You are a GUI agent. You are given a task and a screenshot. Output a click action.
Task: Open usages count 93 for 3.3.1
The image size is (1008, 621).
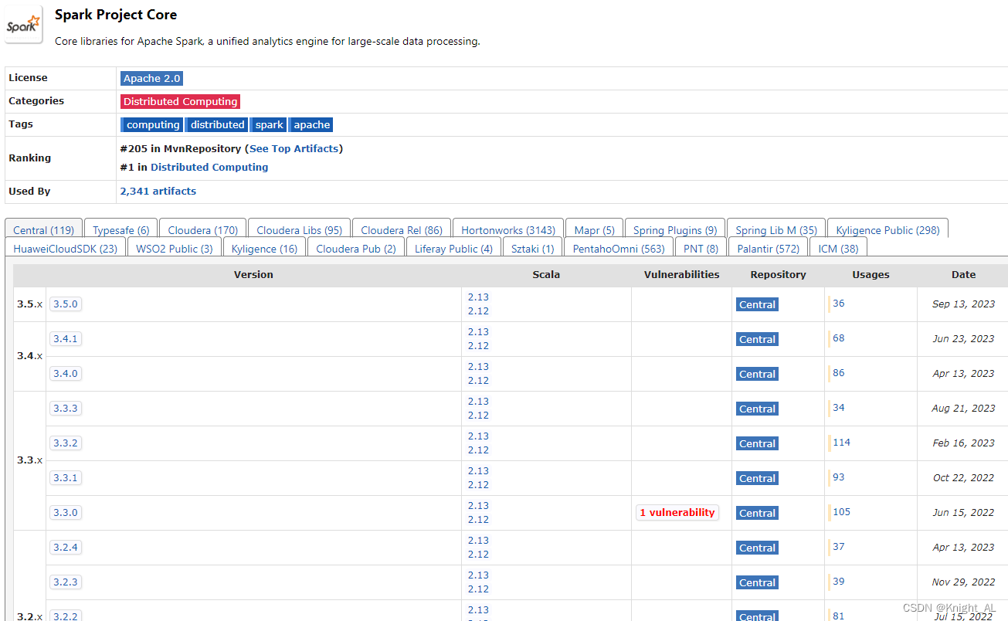click(x=839, y=477)
